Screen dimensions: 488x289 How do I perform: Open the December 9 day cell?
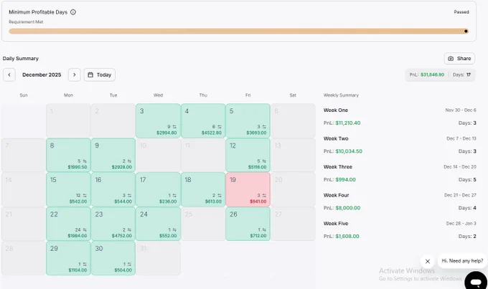(113, 155)
